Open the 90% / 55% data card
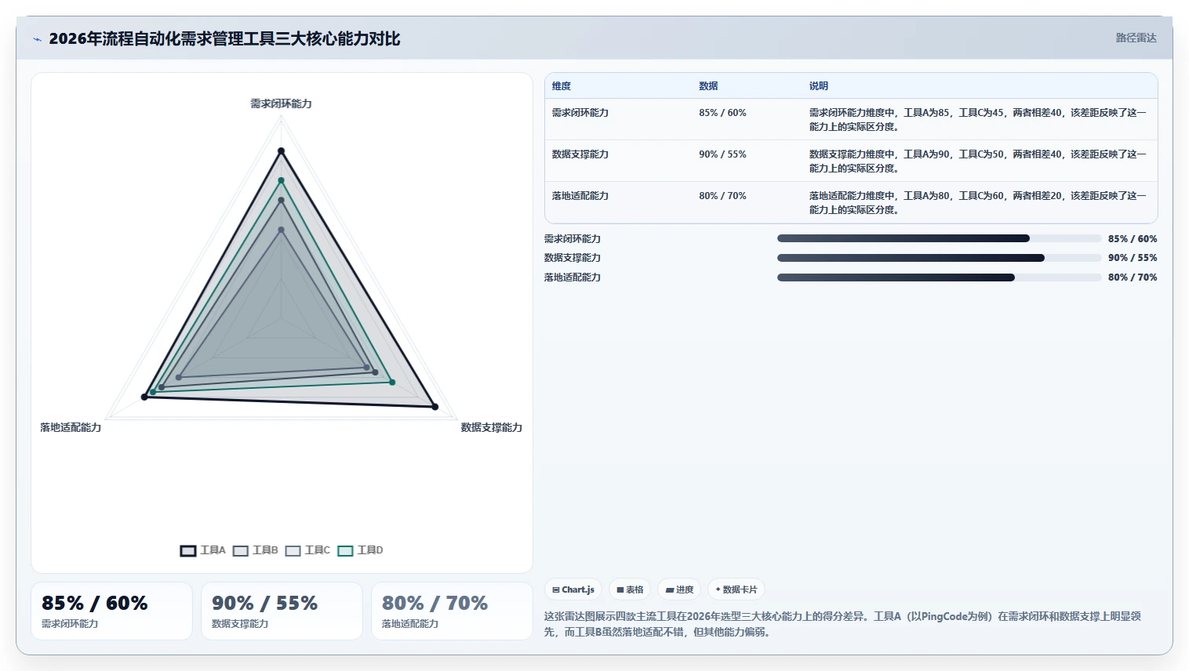 coord(282,611)
